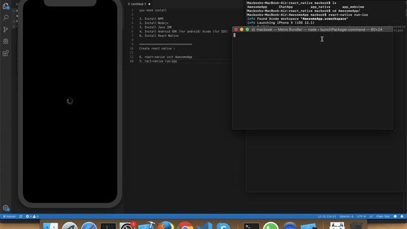Image resolution: width=407 pixels, height=229 pixels.
Task: Open Xcode from the Dock
Action: pyautogui.click(x=146, y=225)
